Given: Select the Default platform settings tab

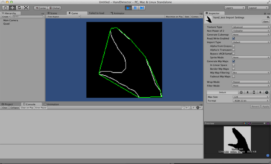Looking at the screenshot, I should point(222,92).
